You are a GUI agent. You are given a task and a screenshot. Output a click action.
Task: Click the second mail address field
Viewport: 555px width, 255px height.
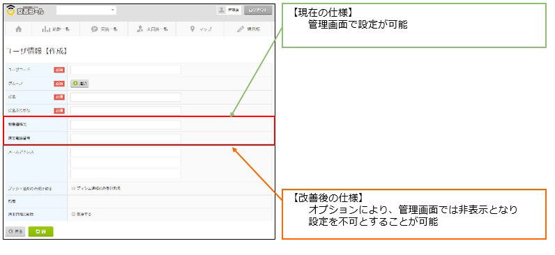coord(126,163)
